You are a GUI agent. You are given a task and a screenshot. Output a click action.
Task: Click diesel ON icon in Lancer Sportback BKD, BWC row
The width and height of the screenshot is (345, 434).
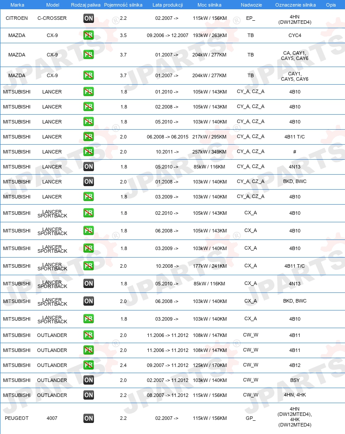point(89,301)
